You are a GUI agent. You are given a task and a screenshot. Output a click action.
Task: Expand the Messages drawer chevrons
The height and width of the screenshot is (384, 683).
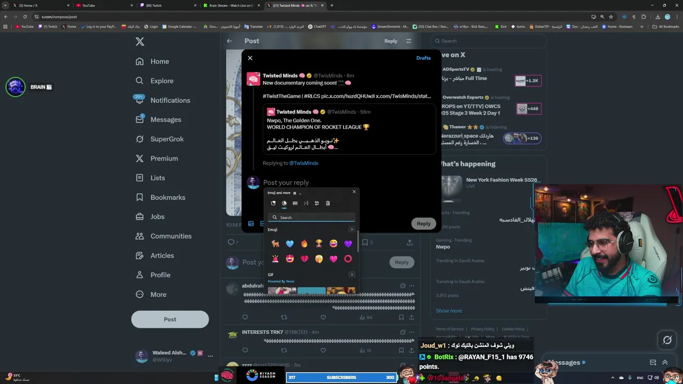[665, 363]
